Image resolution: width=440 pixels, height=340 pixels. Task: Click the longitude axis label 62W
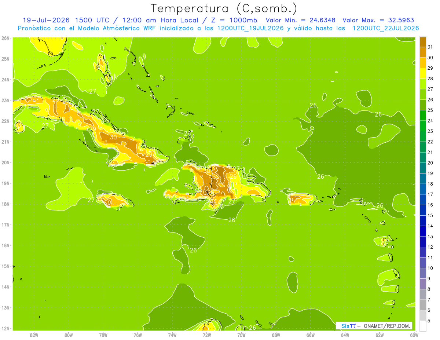379,334
